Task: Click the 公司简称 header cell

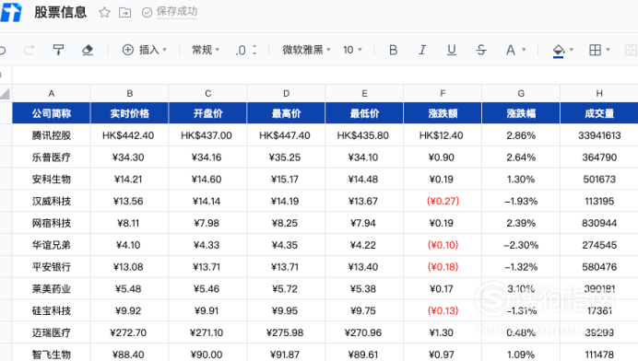Action: tap(52, 113)
